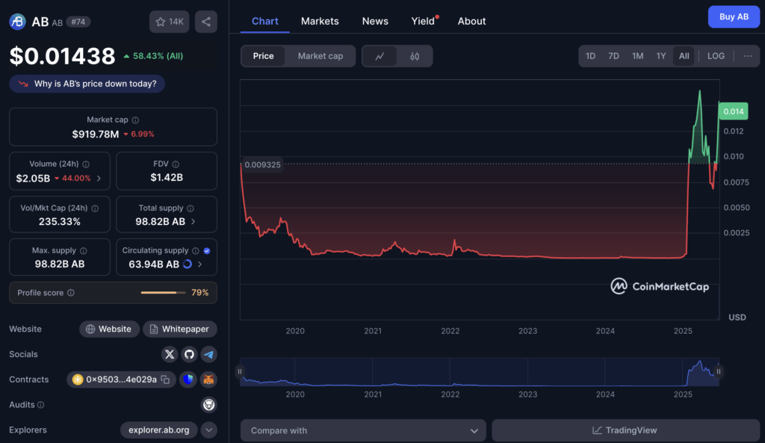Click the #74 rank badge

pos(78,22)
